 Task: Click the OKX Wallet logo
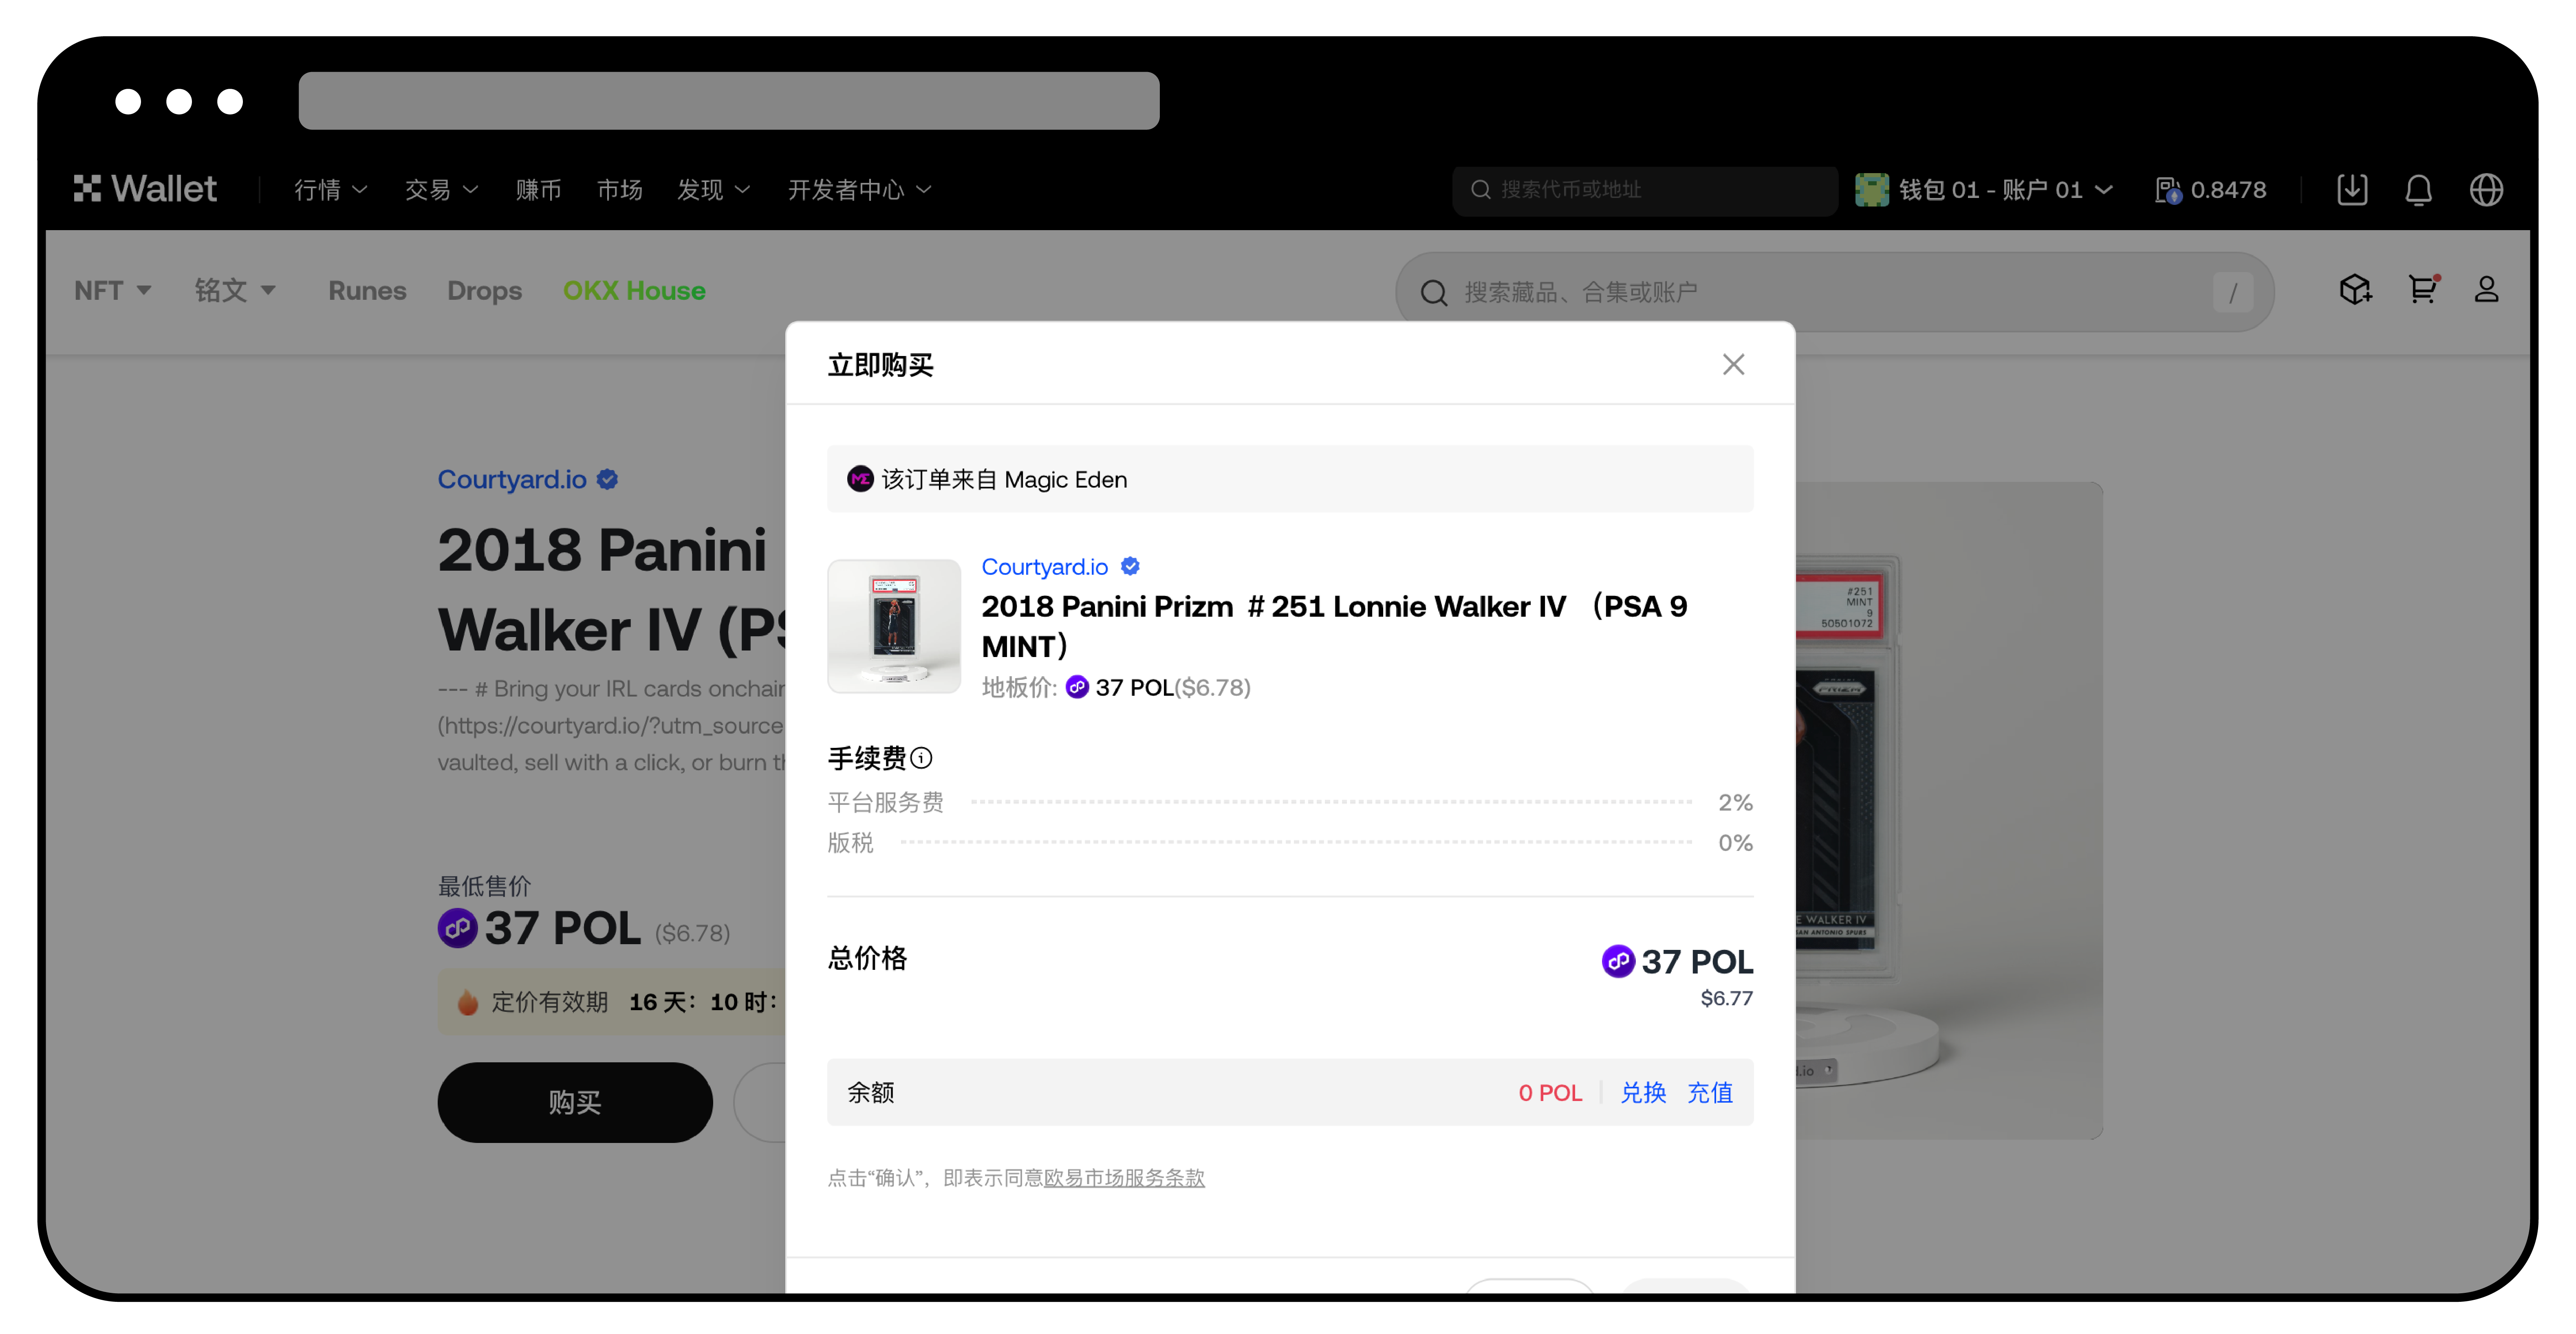pos(145,189)
